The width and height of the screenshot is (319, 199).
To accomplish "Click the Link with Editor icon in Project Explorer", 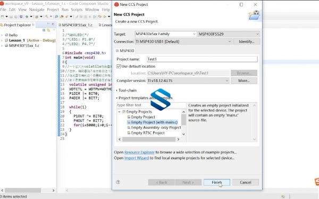I will 48,30.
